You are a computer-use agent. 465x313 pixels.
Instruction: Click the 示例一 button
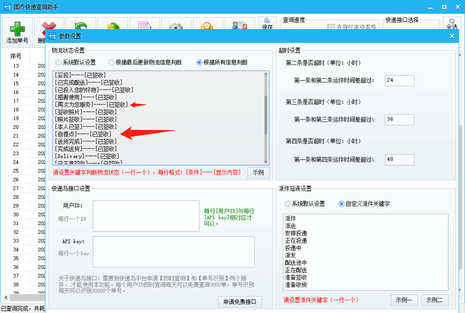(x=404, y=300)
